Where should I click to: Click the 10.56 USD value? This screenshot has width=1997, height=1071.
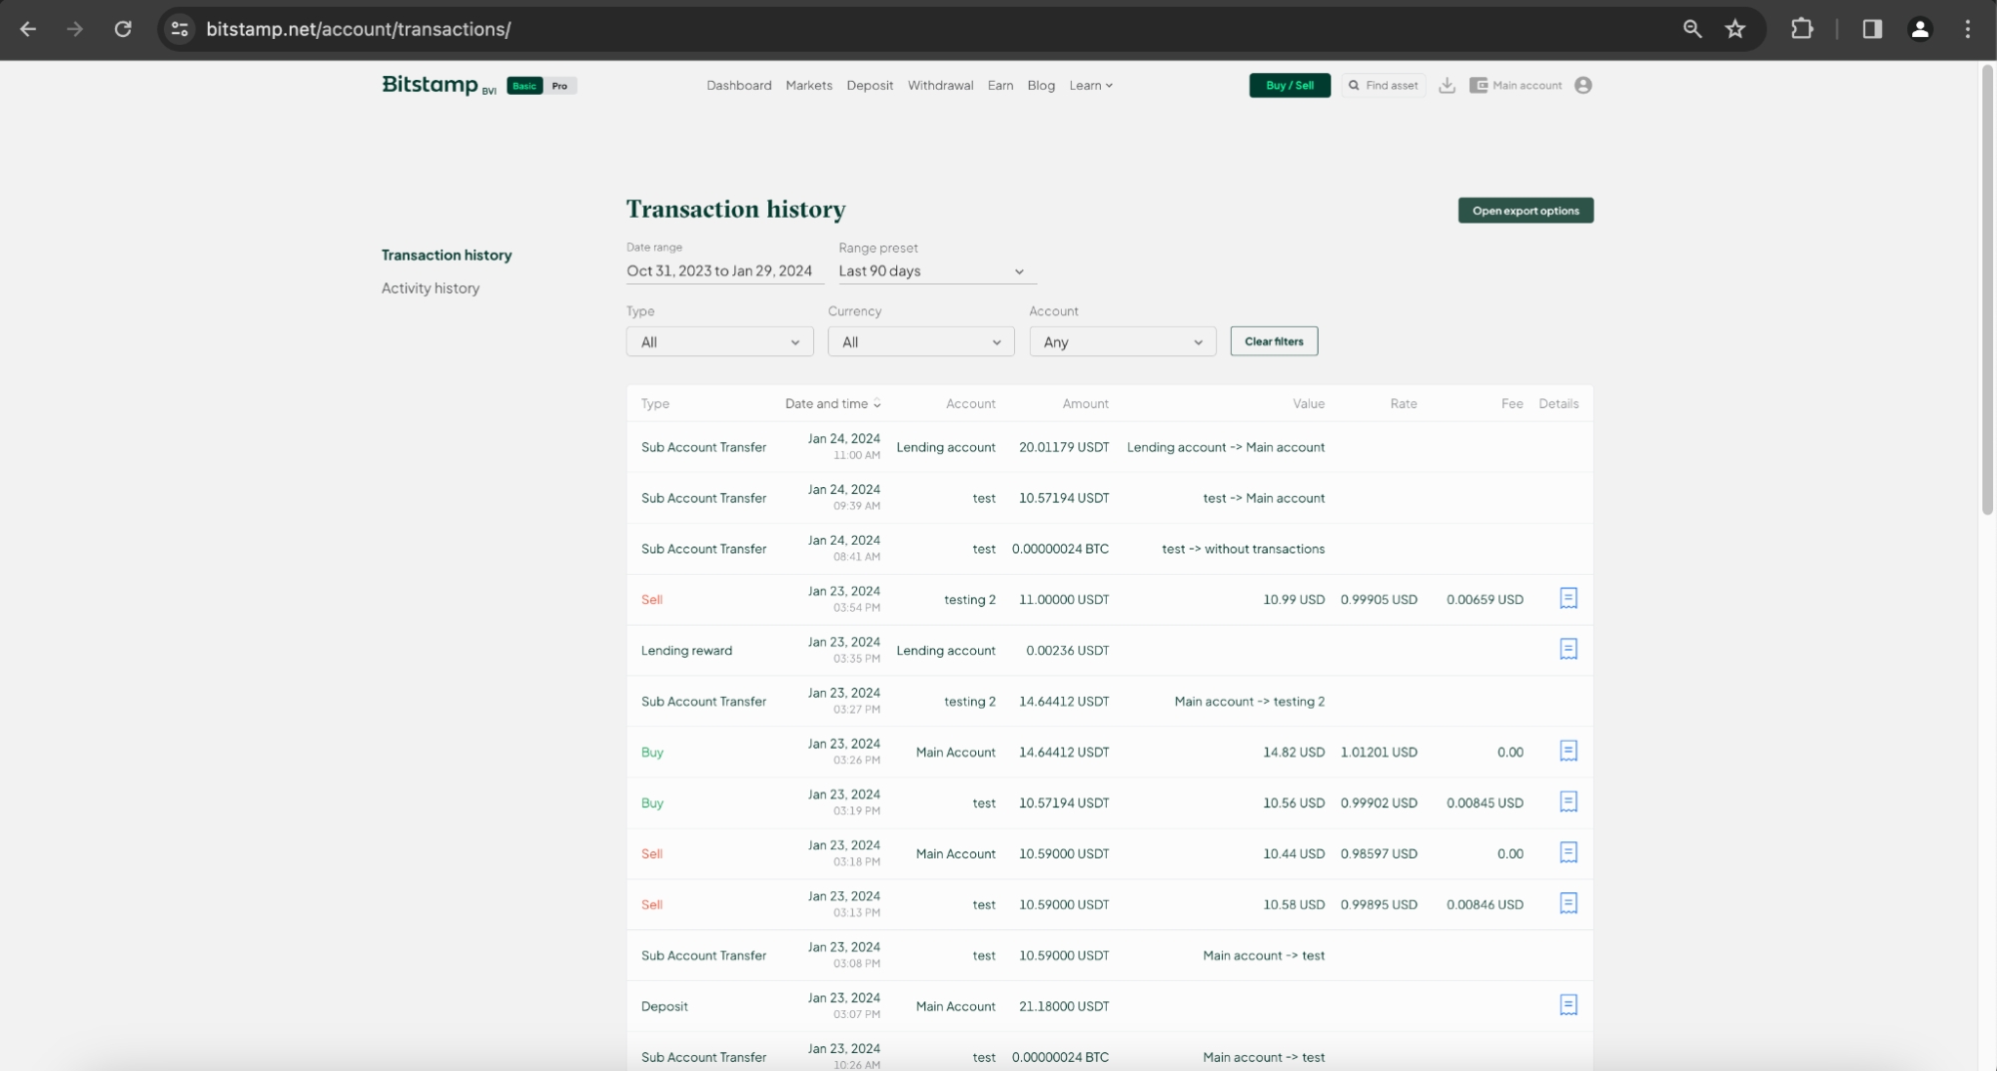coord(1294,803)
